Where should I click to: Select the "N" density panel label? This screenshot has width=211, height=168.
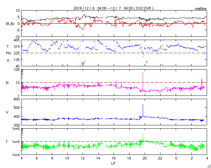pyautogui.click(x=7, y=83)
